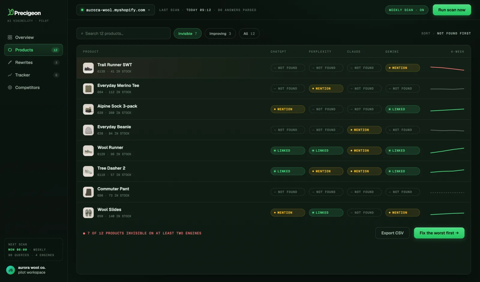The width and height of the screenshot is (480, 282).
Task: Navigate to Rewrites
Action: (x=34, y=63)
